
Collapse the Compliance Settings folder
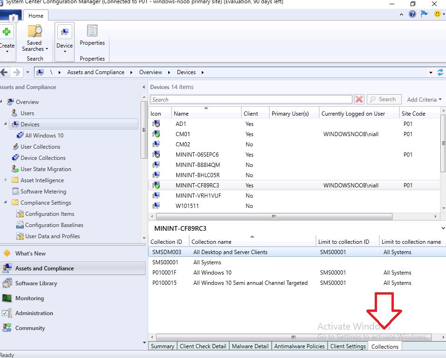6,202
